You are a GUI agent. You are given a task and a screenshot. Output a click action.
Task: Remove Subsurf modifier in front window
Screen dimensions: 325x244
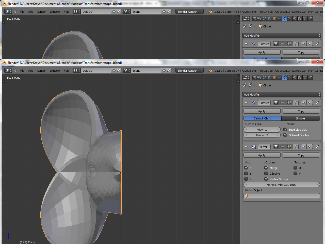point(317,103)
